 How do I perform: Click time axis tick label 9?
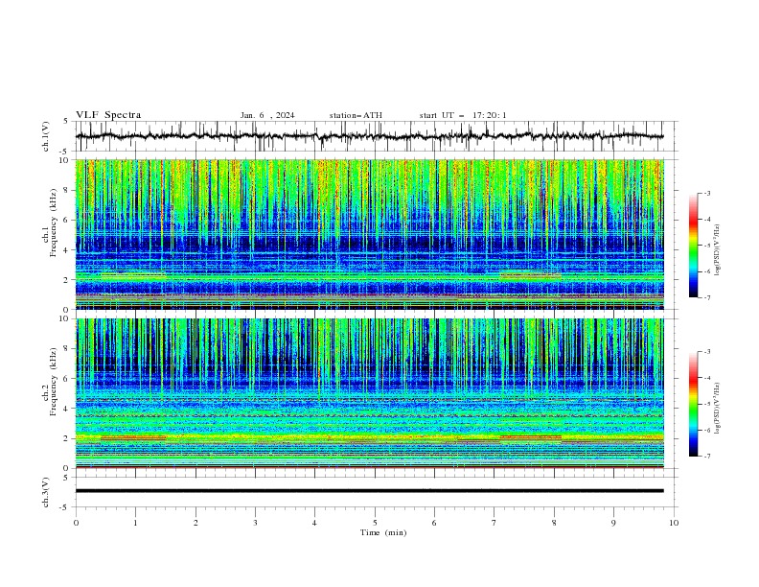613,523
